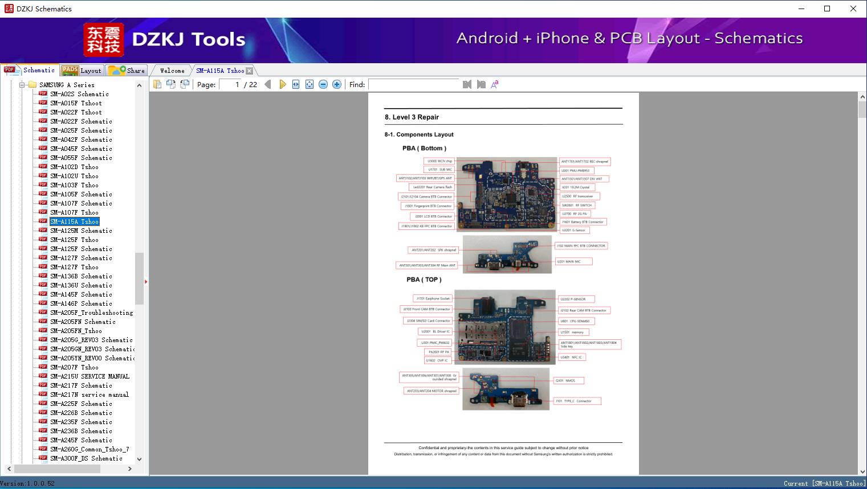The image size is (867, 489).
Task: Click the fit page icon
Action: click(x=310, y=84)
